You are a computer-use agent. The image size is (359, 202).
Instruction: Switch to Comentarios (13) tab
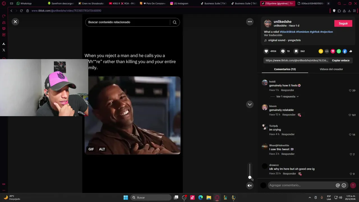pyautogui.click(x=285, y=69)
